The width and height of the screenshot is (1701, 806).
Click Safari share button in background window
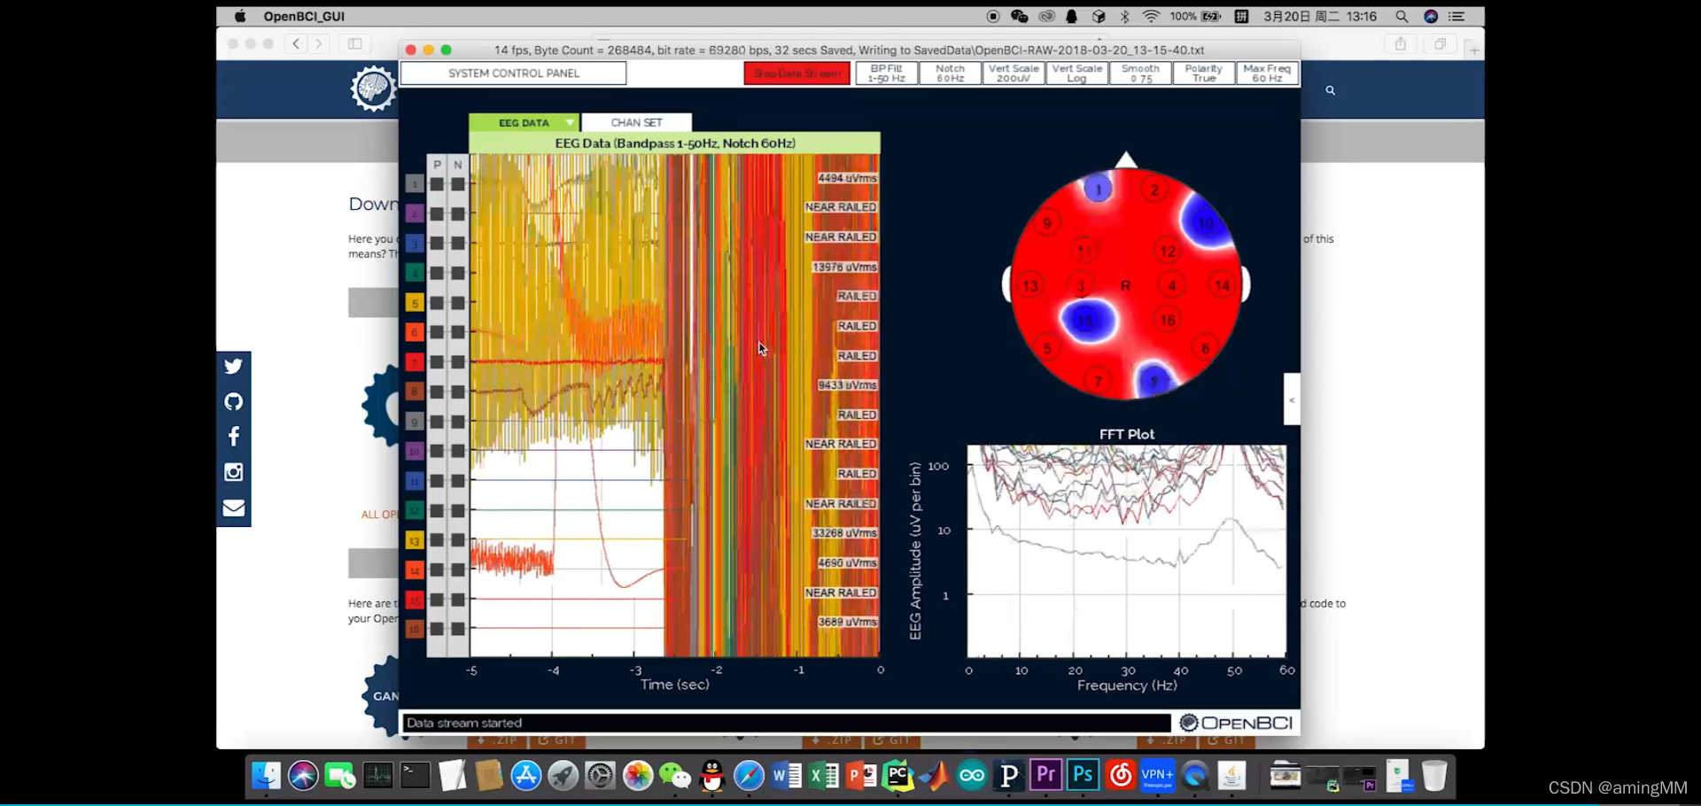point(1401,43)
